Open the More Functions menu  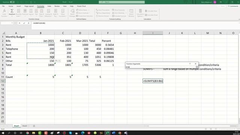(63, 13)
